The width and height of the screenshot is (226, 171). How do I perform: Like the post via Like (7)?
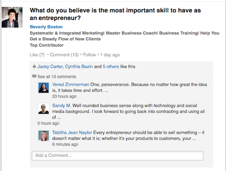click(37, 55)
